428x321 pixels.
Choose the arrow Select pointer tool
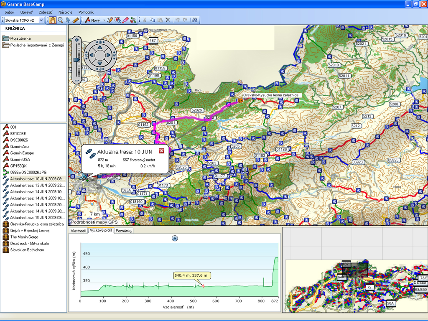click(68, 20)
